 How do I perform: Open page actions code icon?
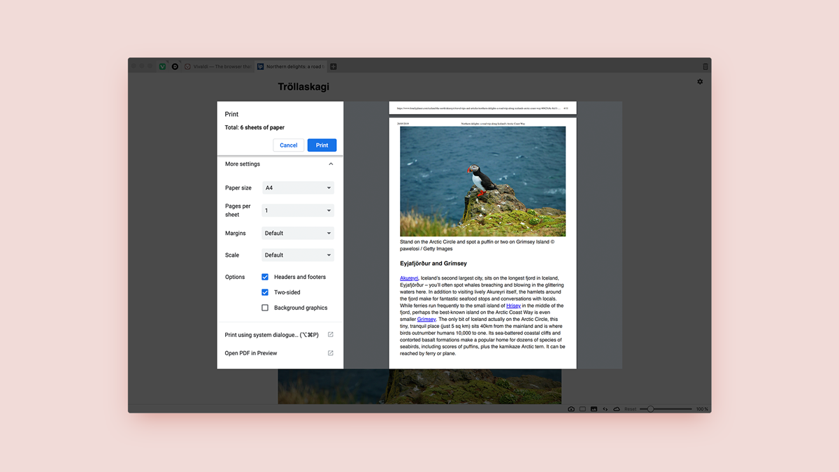click(x=605, y=409)
